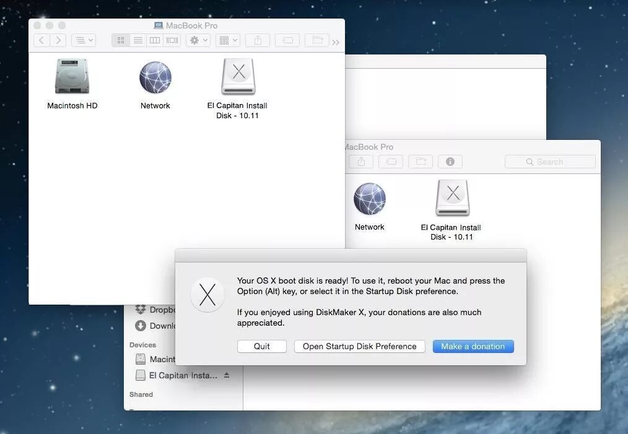
Task: Click the Devices section header in sidebar
Action: coord(142,345)
